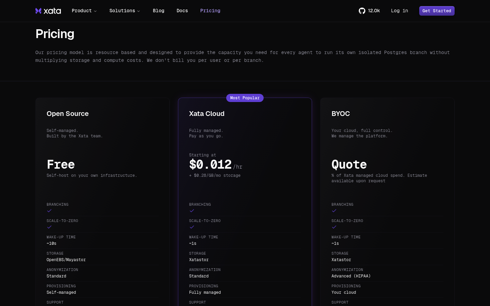Click the ~10s wake-up time value
The image size is (490, 306).
click(51, 243)
